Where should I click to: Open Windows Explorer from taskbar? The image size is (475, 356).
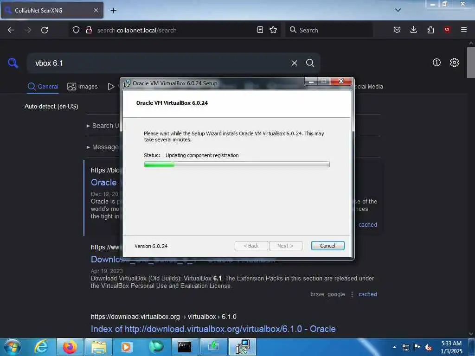[99, 347]
